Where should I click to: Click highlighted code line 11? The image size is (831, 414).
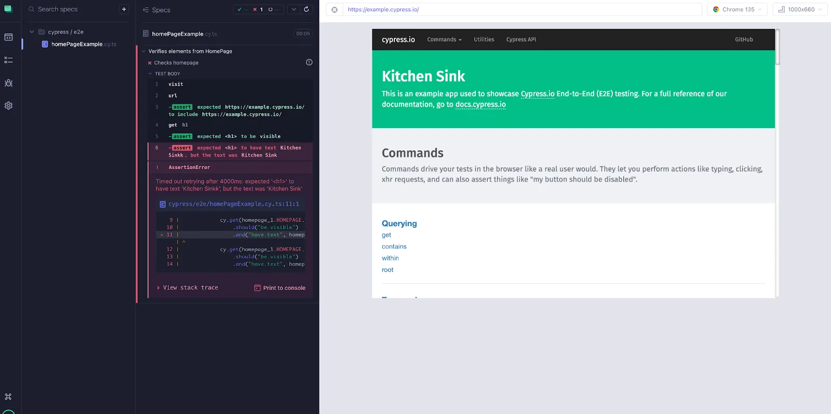coord(231,235)
